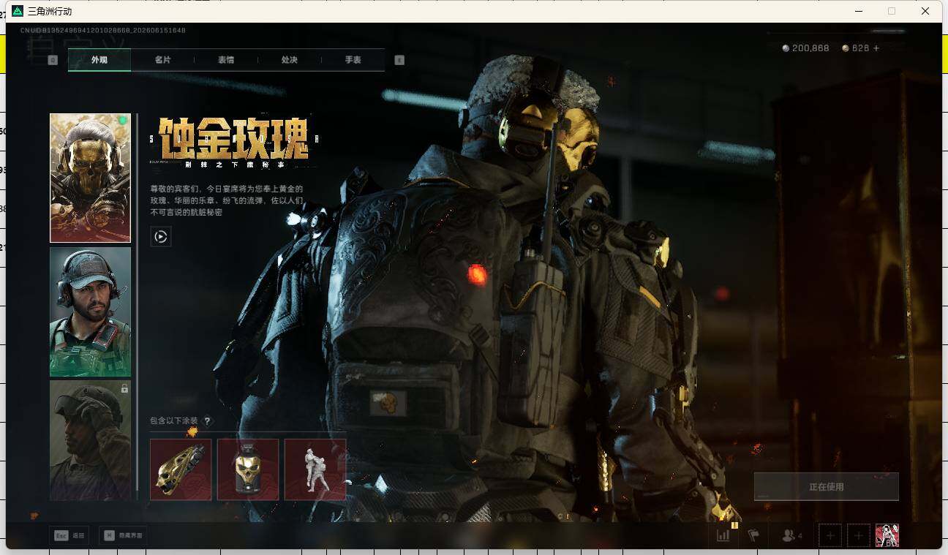View the white figure execution animation item

pyautogui.click(x=315, y=469)
